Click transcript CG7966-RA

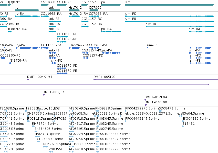[x=94, y=16]
